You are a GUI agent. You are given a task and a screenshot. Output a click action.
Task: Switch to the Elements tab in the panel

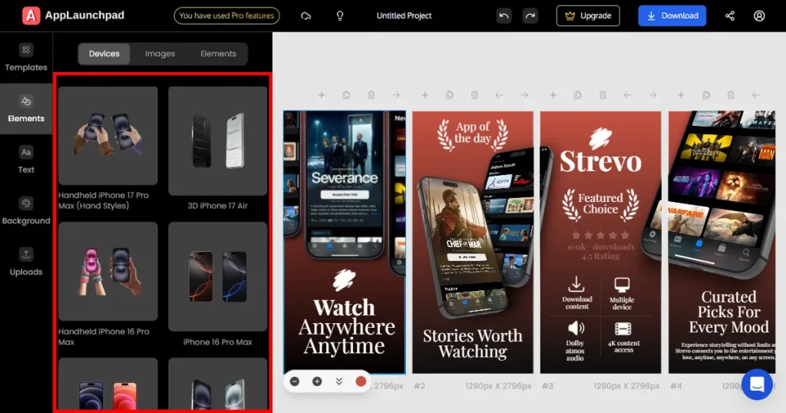pyautogui.click(x=218, y=54)
